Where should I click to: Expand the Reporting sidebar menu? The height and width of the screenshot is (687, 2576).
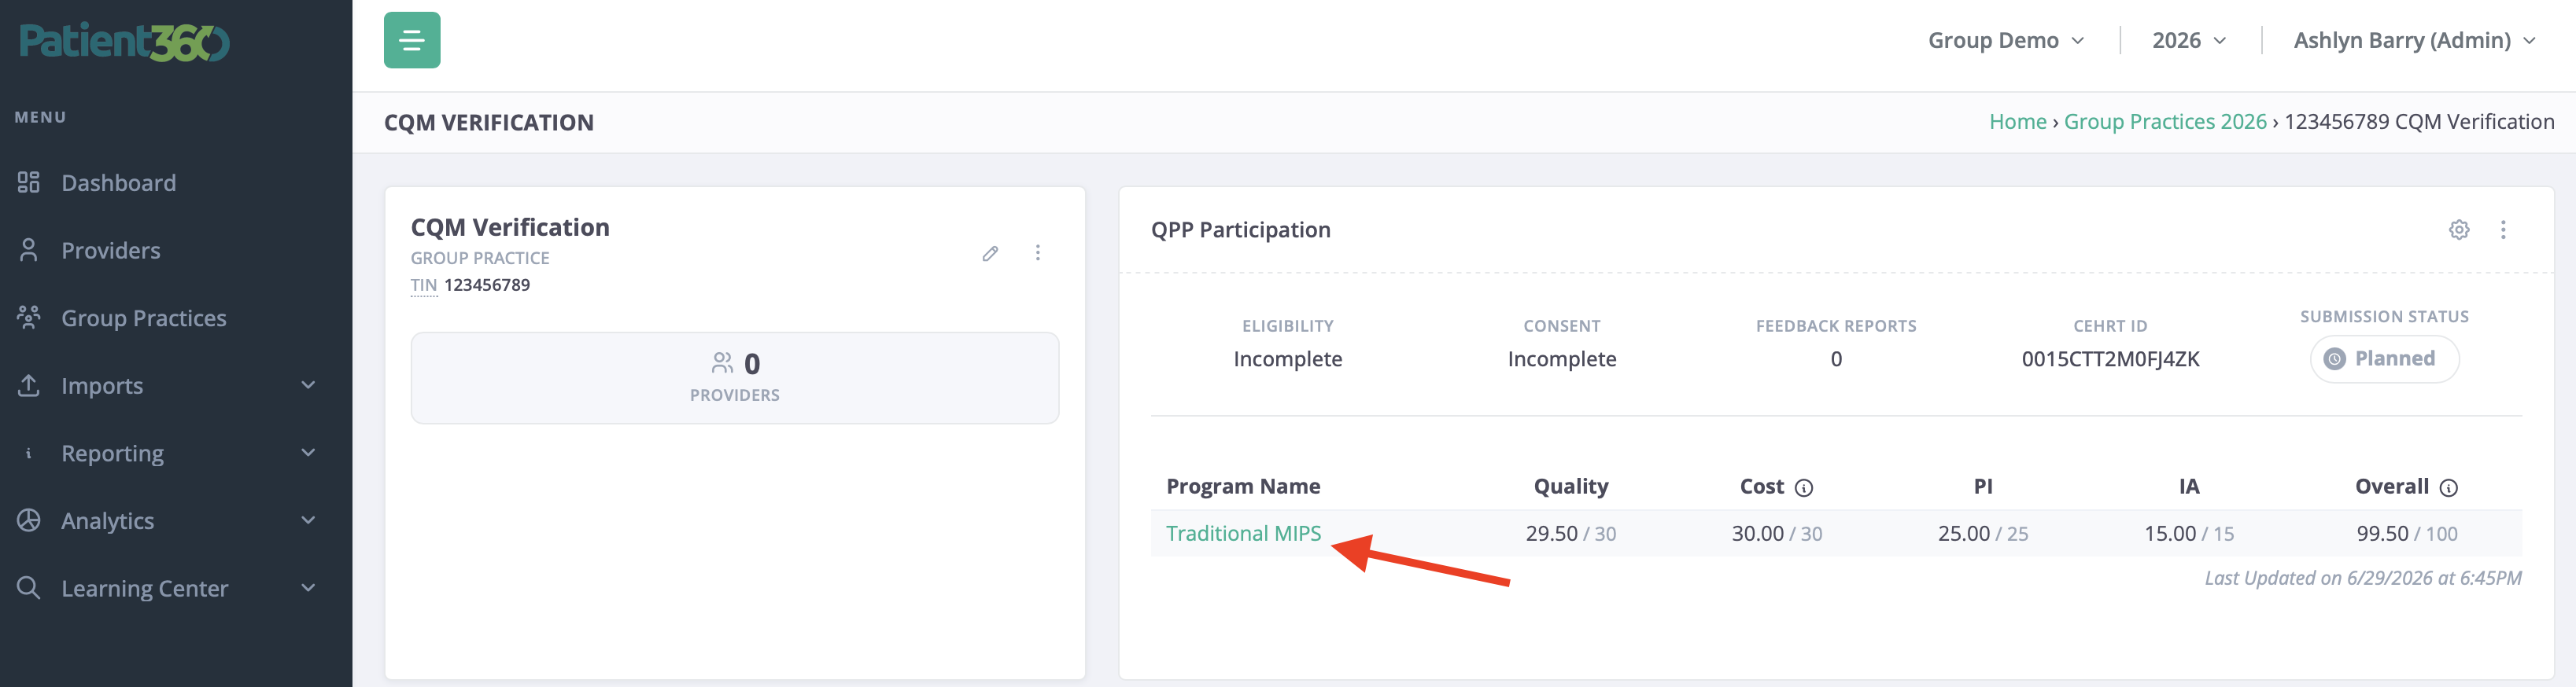166,454
